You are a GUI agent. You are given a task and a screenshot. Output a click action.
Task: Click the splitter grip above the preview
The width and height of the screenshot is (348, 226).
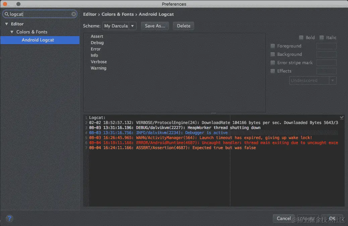click(214, 113)
